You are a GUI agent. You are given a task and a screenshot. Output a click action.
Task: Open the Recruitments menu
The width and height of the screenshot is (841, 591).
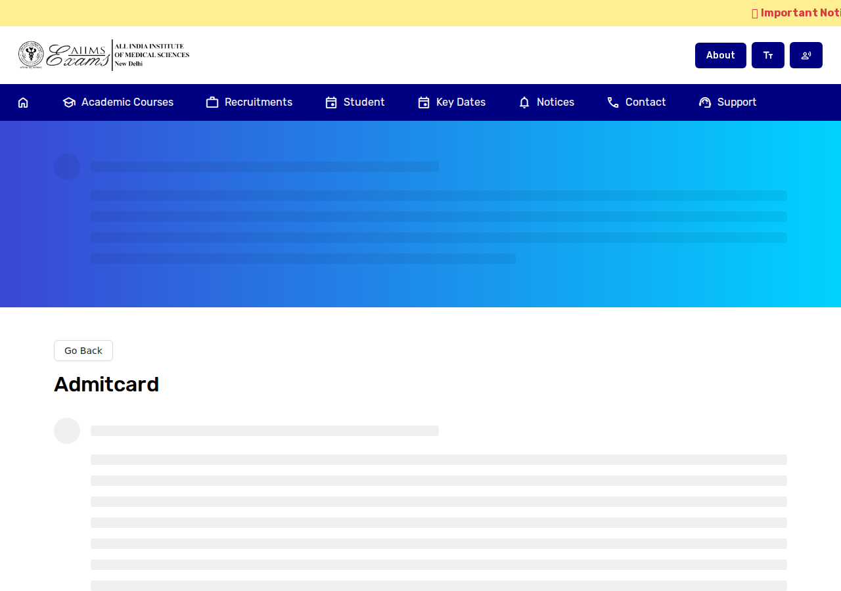coord(249,102)
